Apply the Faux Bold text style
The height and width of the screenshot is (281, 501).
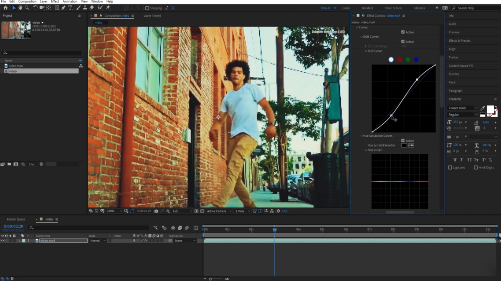455,160
